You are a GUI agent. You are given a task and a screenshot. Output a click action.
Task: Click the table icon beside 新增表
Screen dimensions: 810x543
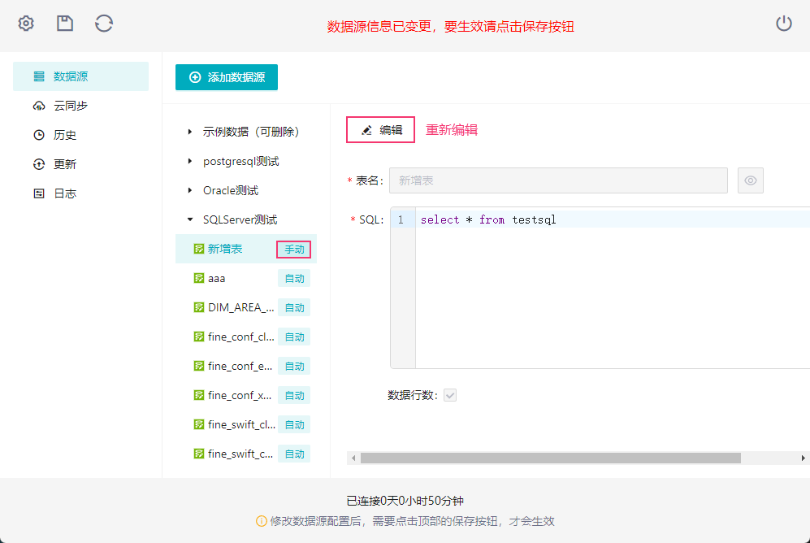click(x=199, y=249)
